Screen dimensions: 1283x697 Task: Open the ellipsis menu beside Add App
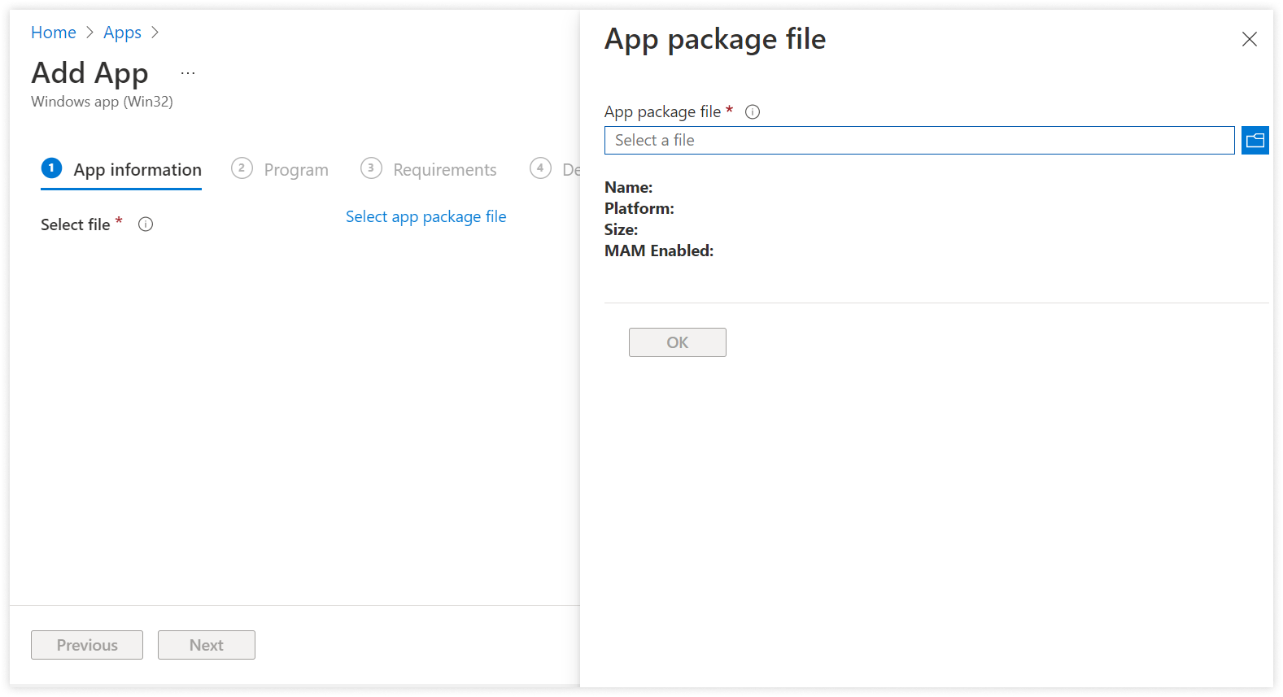click(188, 73)
